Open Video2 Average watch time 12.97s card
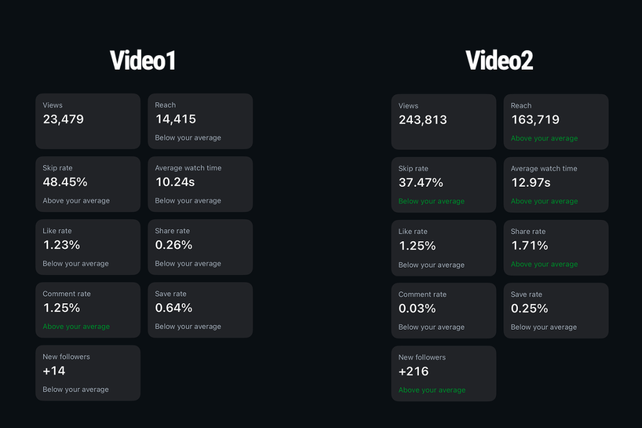Image resolution: width=642 pixels, height=428 pixels. (556, 185)
